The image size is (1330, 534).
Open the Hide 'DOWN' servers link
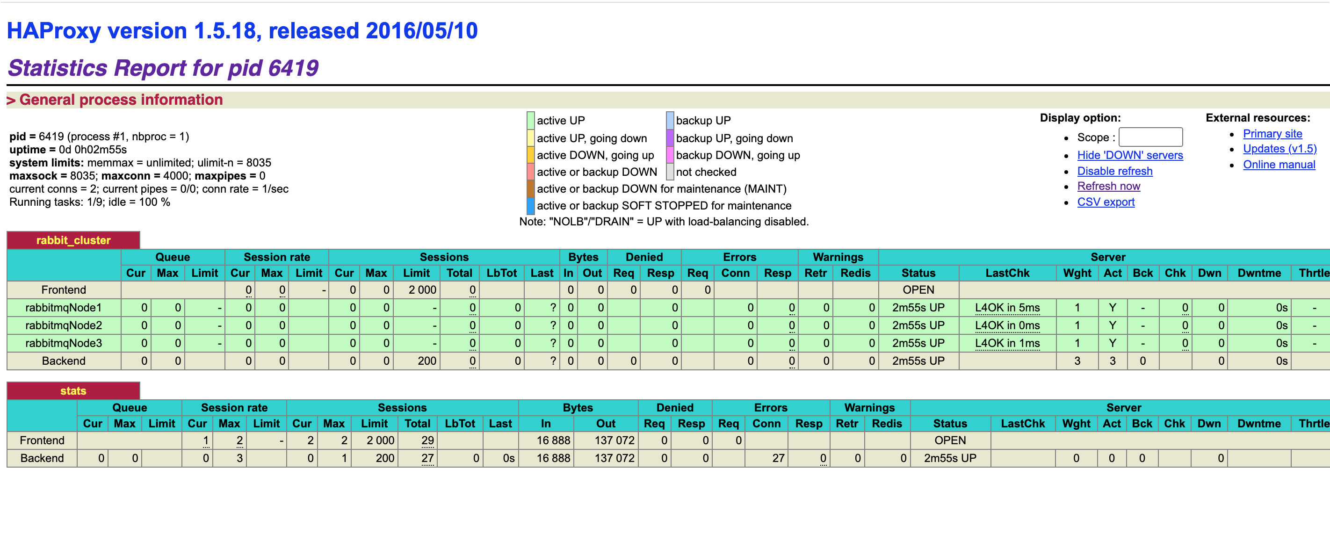1130,155
